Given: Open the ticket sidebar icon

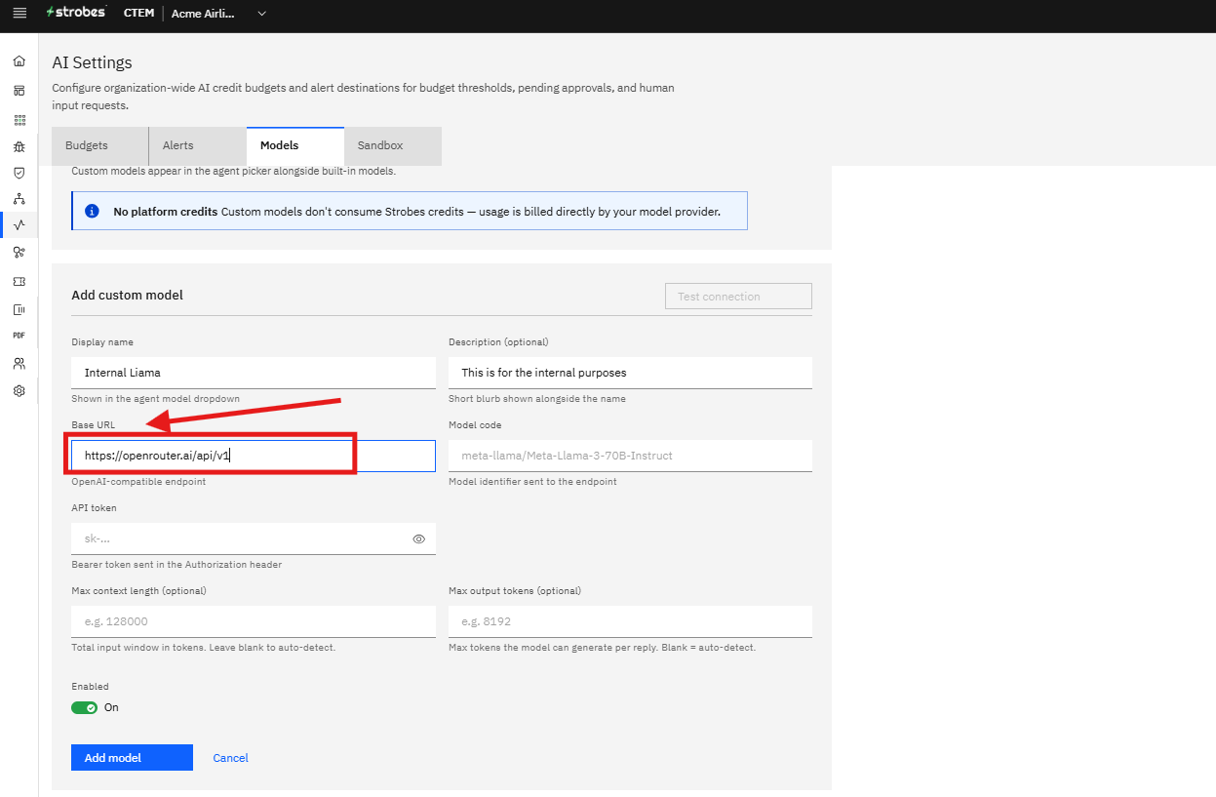Looking at the screenshot, I should click(x=20, y=281).
